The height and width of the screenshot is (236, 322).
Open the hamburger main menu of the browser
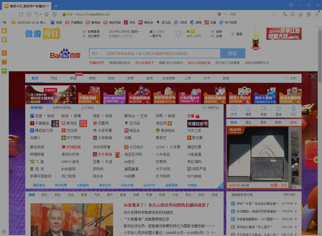pyautogui.click(x=317, y=14)
